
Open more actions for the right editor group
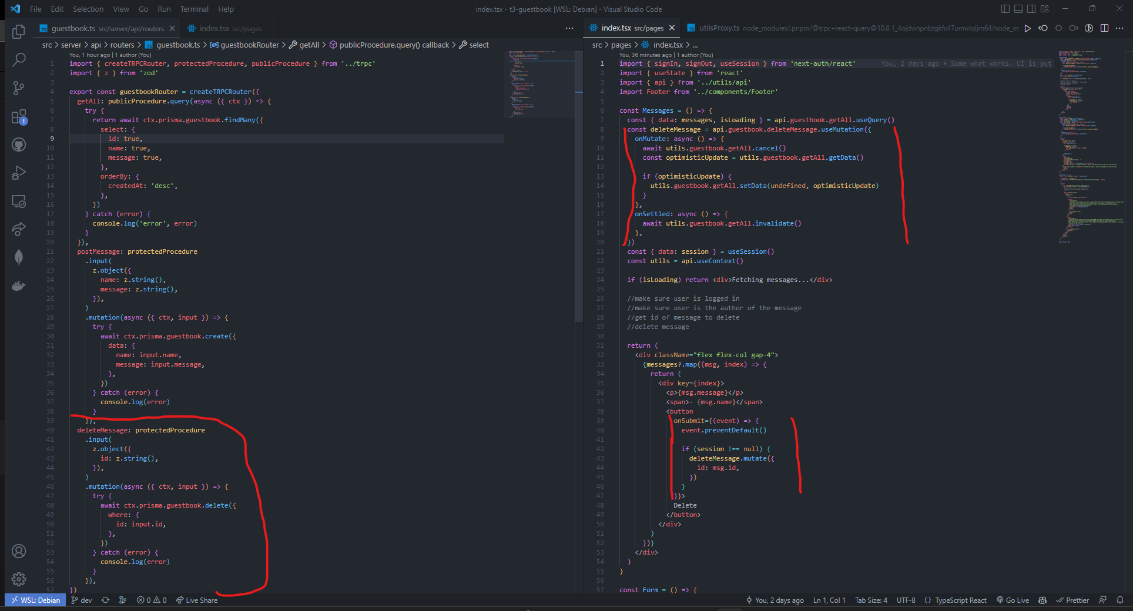pyautogui.click(x=1119, y=28)
